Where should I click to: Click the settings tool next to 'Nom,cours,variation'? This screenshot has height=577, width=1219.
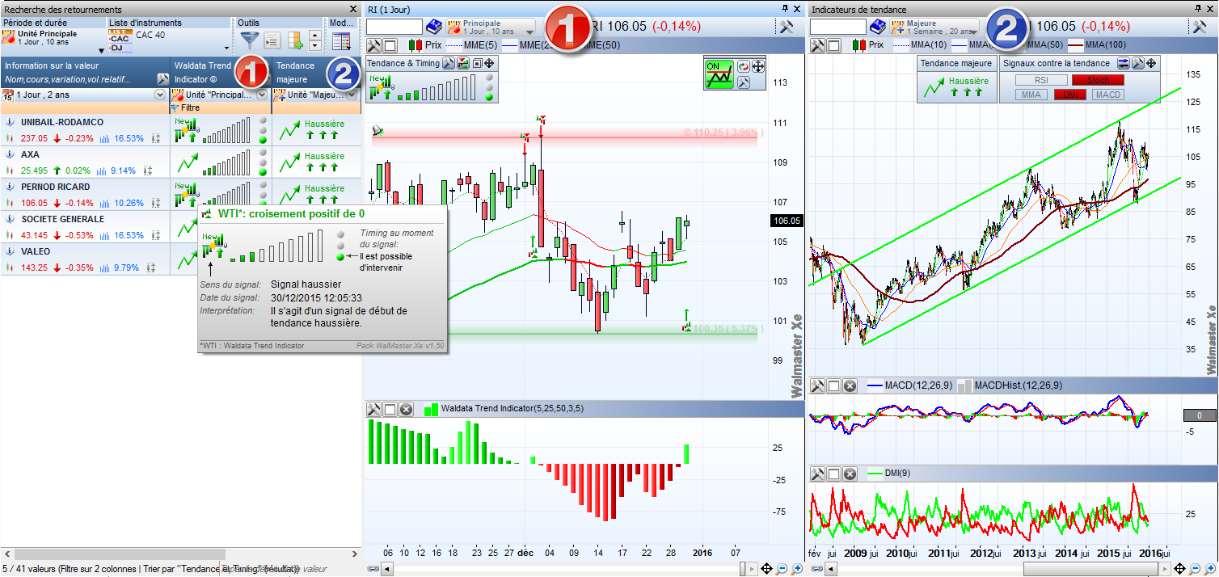point(162,78)
